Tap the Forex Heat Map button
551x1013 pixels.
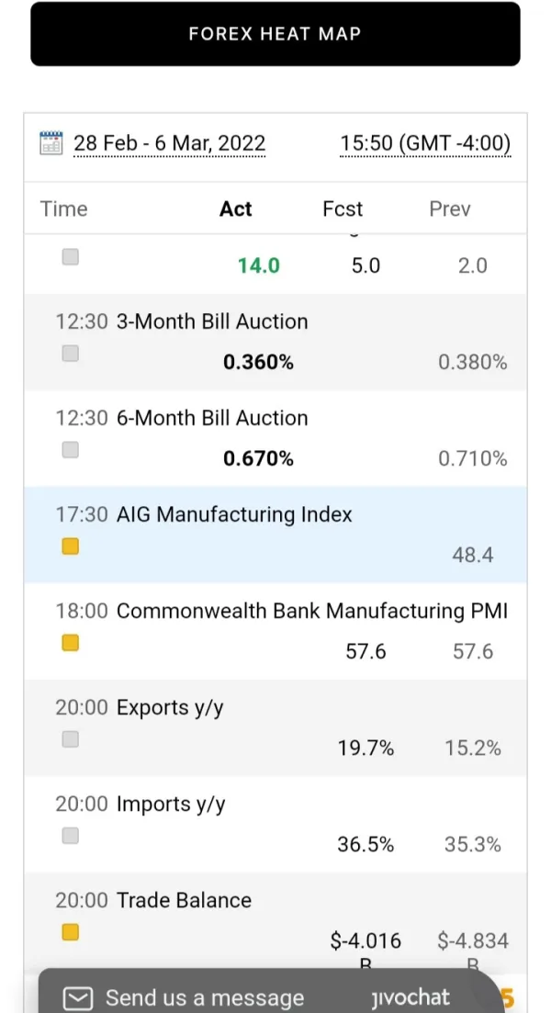click(x=275, y=34)
